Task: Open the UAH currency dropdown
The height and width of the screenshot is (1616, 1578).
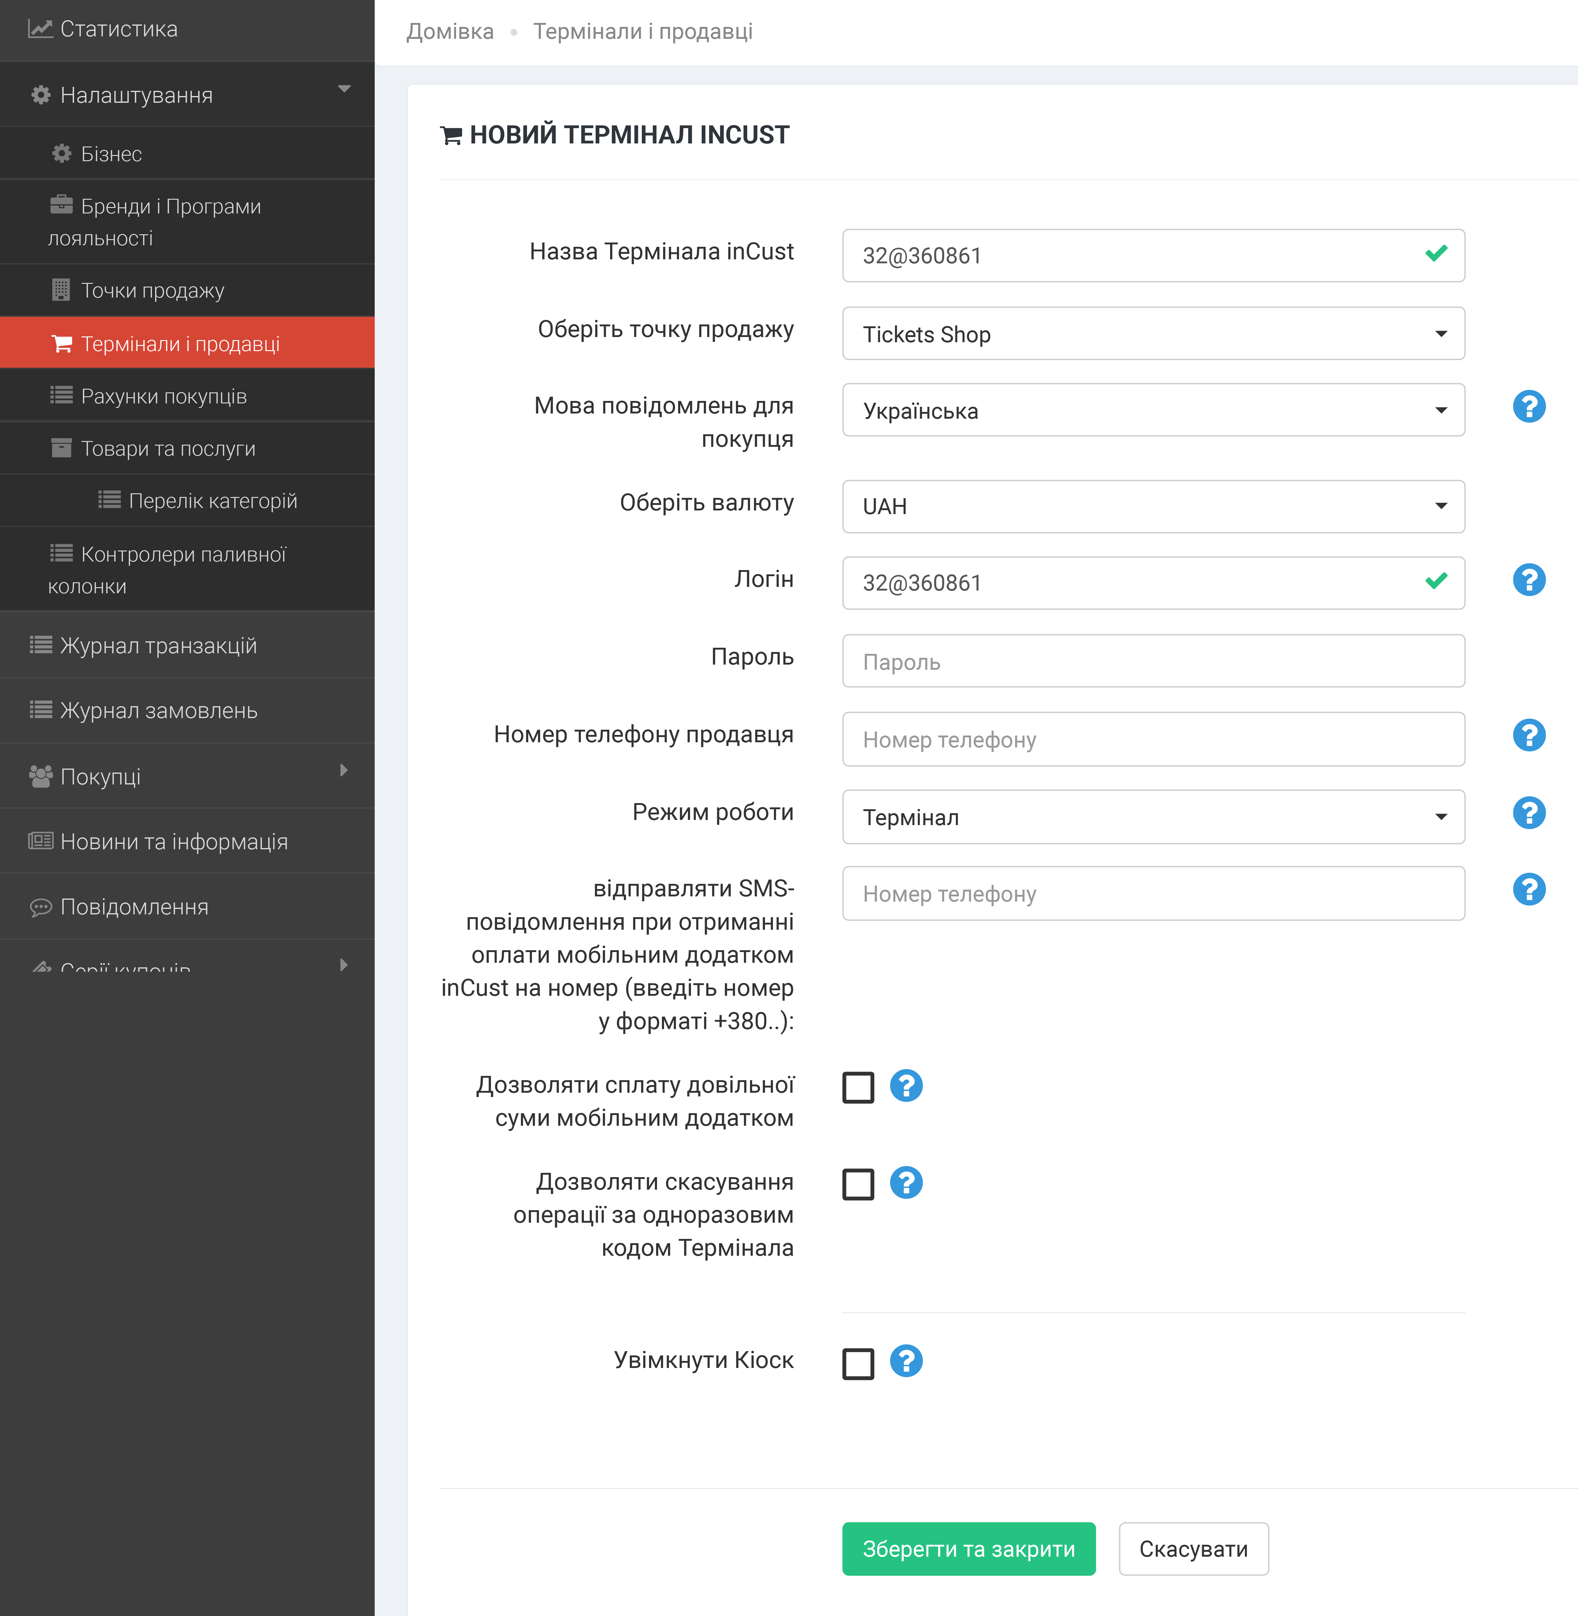Action: click(1154, 506)
